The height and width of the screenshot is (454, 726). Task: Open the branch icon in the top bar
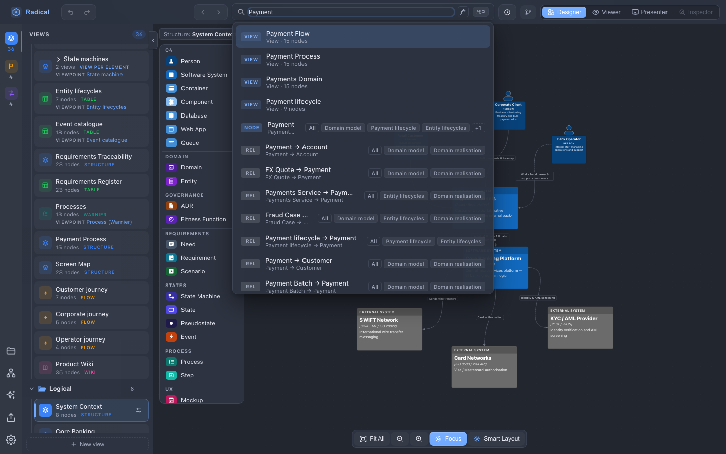(x=528, y=12)
